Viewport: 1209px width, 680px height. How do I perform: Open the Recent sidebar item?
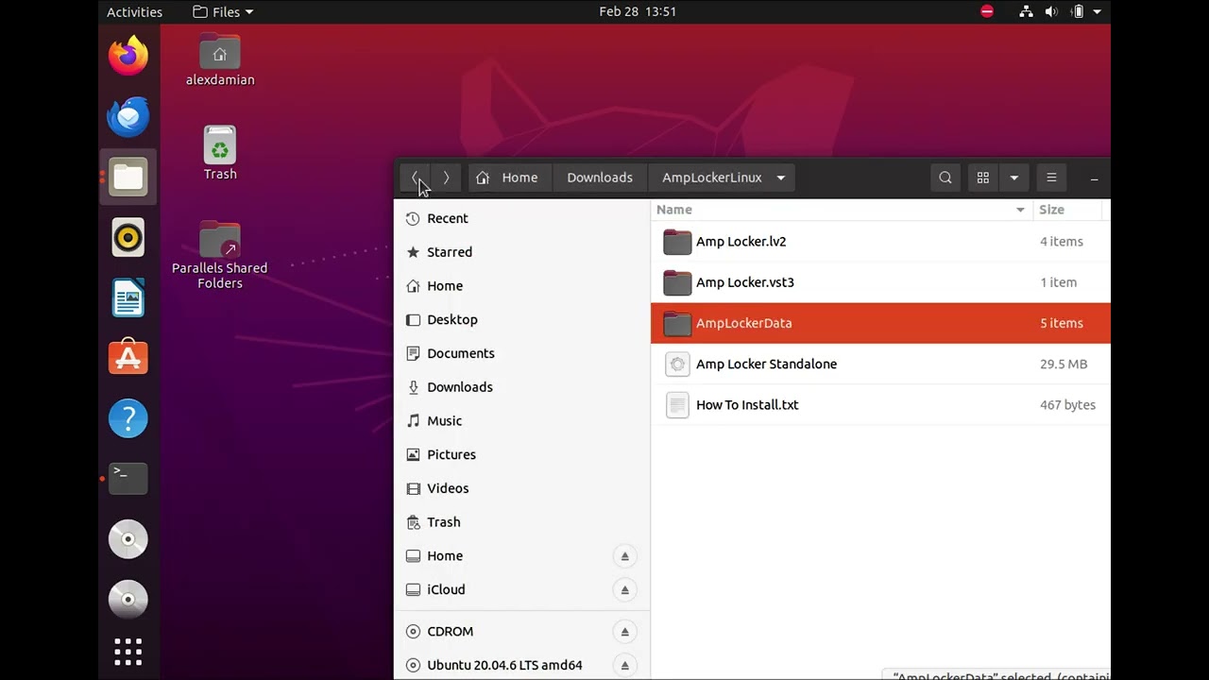522,218
